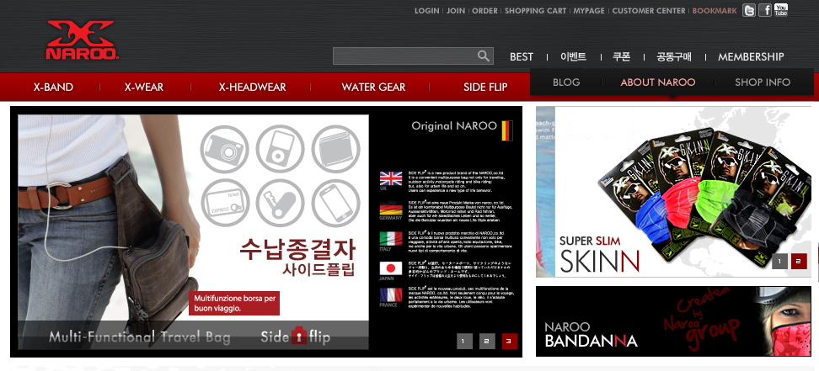Click the ORDER link
Image resolution: width=819 pixels, height=371 pixels.
point(484,10)
